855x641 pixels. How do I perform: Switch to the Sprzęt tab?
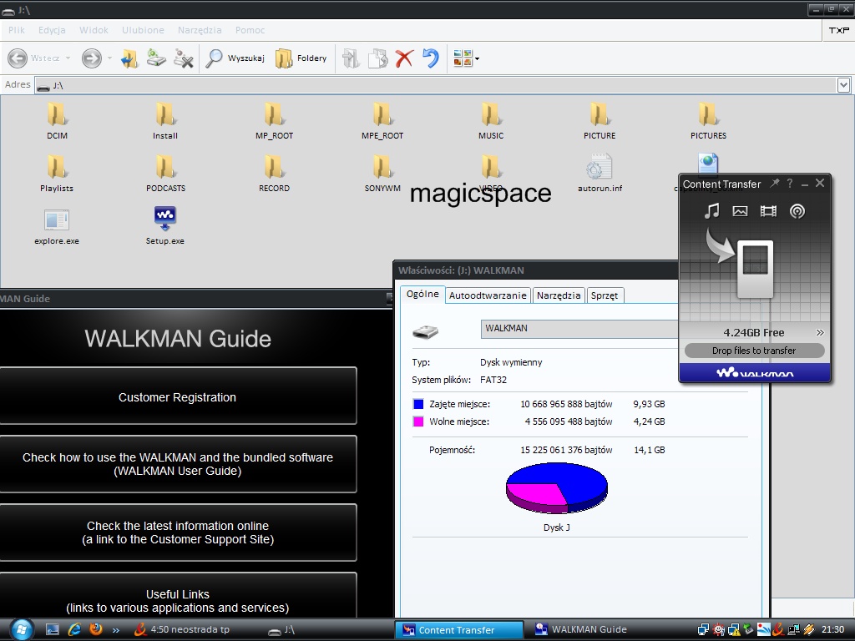click(x=605, y=295)
